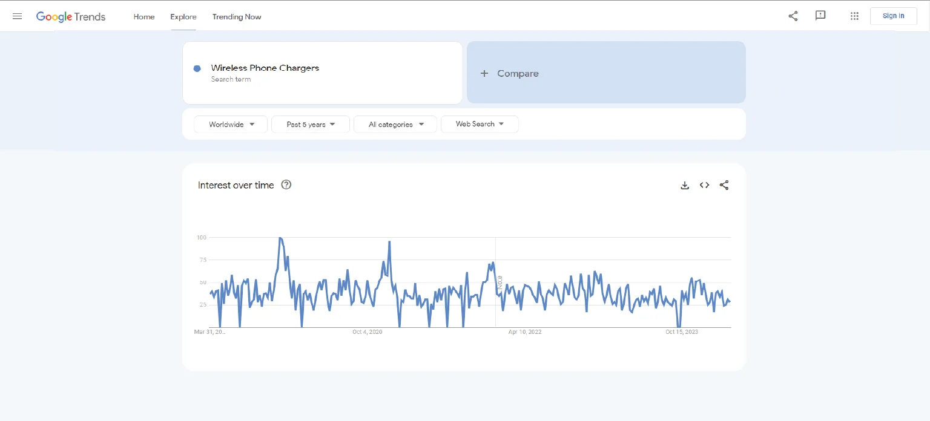Image resolution: width=930 pixels, height=421 pixels.
Task: Click the embed code icon
Action: (x=704, y=185)
